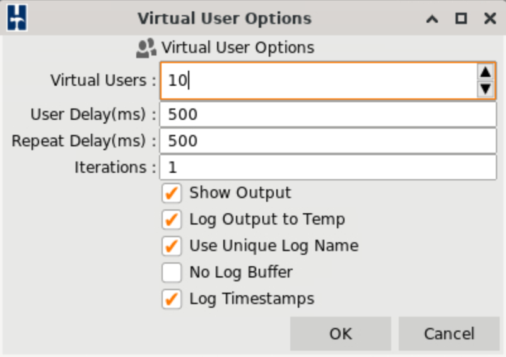Click the HammerDB logo in the title bar

click(16, 18)
